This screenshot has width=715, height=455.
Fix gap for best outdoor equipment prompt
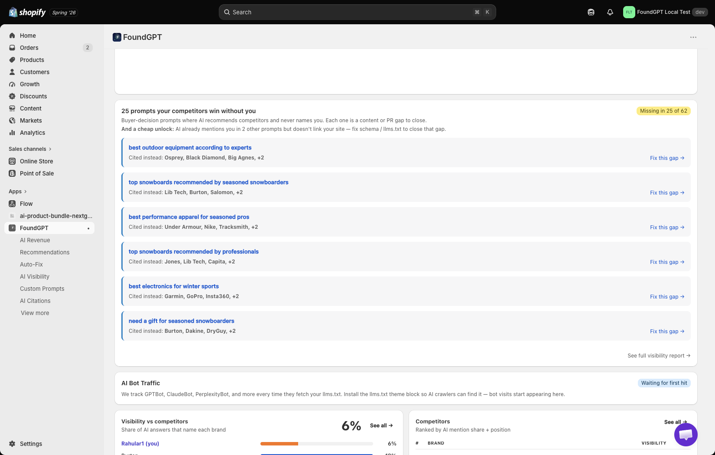667,158
